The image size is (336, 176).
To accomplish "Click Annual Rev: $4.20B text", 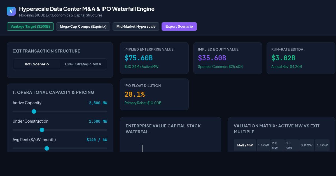I will click(x=287, y=67).
